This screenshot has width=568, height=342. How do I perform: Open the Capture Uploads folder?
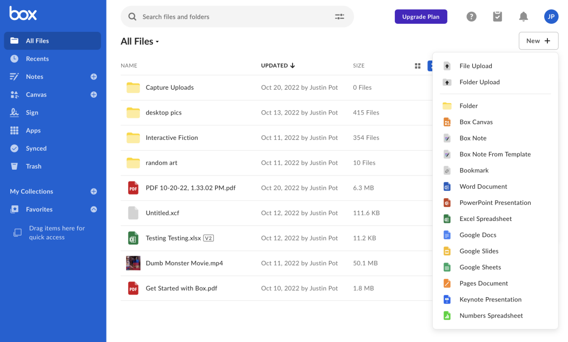[x=169, y=88]
